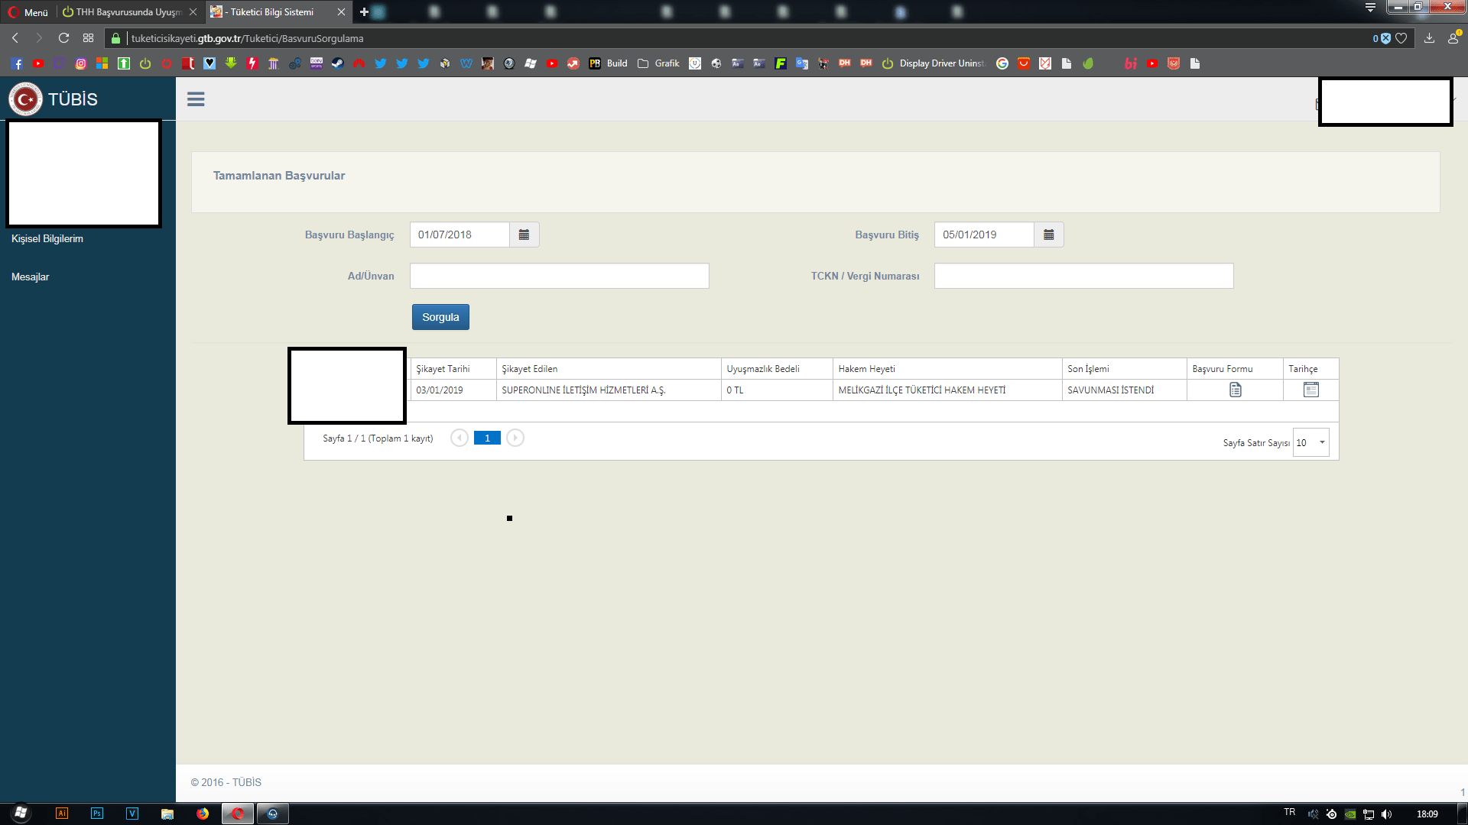The height and width of the screenshot is (825, 1468).
Task: Open Kişisel Bilgilerim in sidebar
Action: pos(47,238)
